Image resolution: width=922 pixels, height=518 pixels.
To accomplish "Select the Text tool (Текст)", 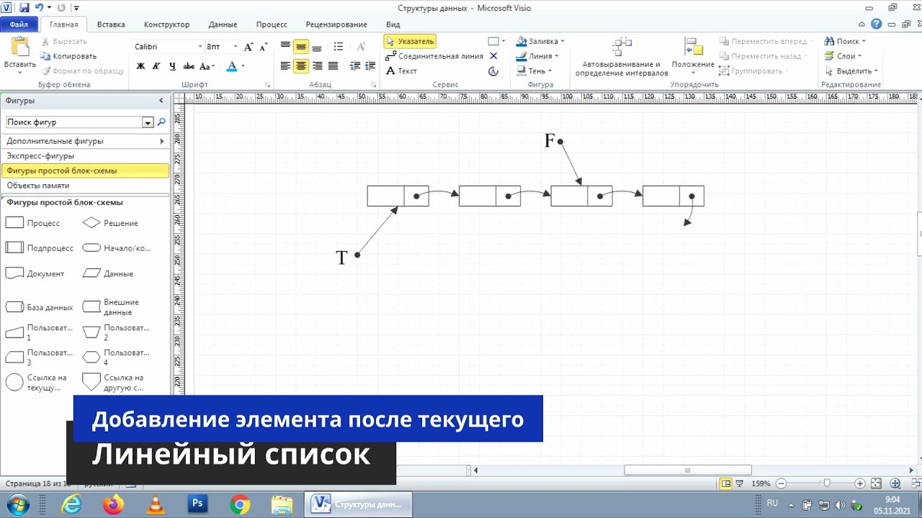I will [402, 71].
